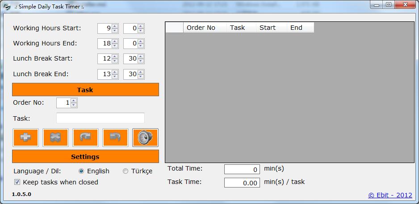Toggle the speaker sound icon
This screenshot has height=204, width=419.
pyautogui.click(x=145, y=138)
